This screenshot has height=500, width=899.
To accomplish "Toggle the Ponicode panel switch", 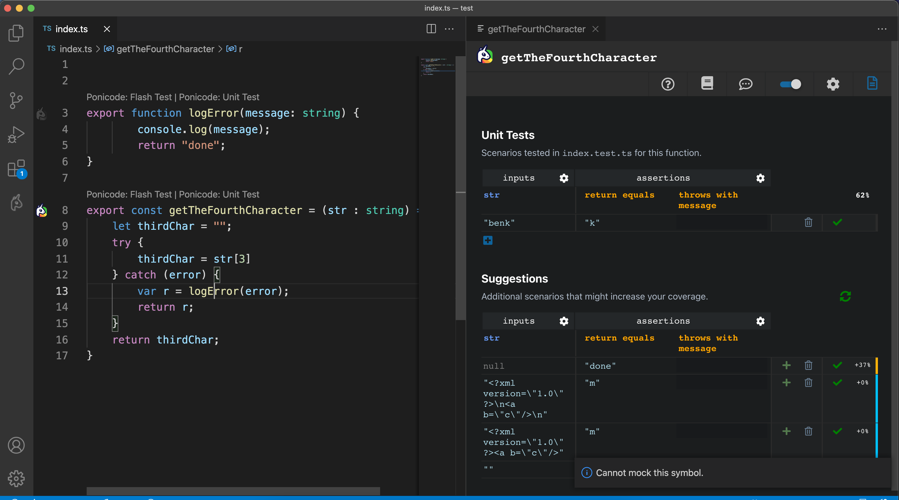I will (x=790, y=84).
